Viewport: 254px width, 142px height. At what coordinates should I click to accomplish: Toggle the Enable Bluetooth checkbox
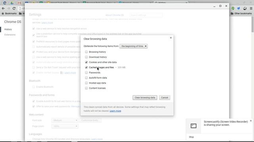[33, 87]
